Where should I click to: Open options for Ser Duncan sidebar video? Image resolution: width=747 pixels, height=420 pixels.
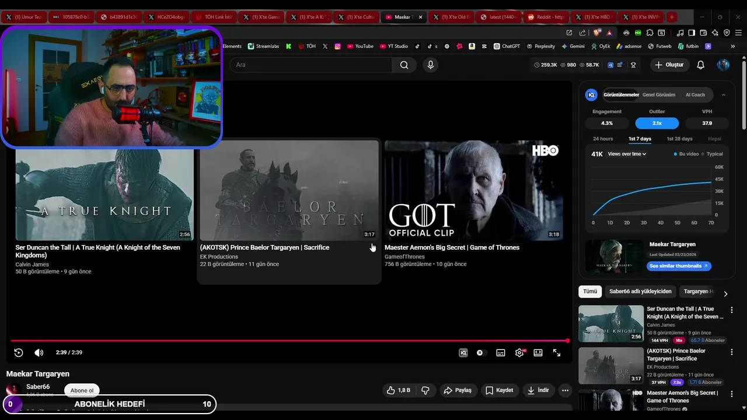(732, 310)
